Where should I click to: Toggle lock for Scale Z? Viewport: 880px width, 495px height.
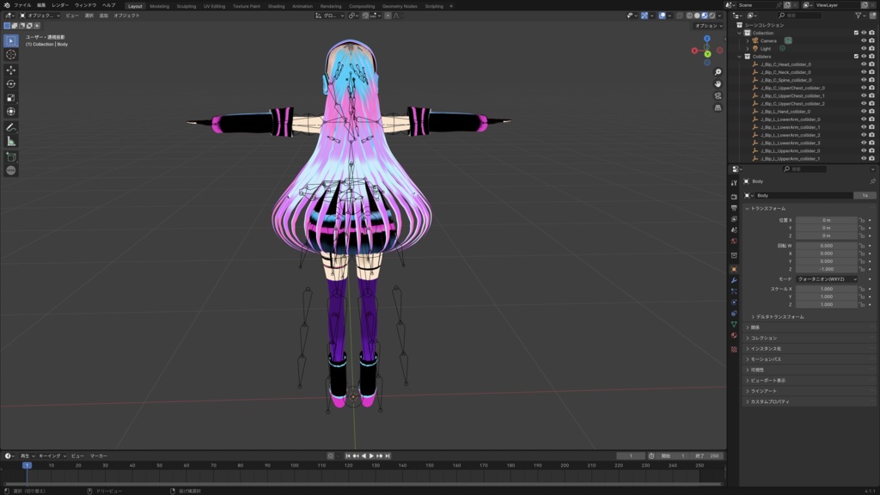pos(861,305)
